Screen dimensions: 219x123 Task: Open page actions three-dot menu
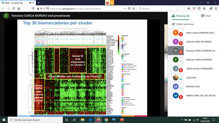pos(124,9)
